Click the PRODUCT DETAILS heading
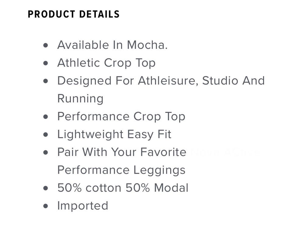The height and width of the screenshot is (228, 292). click(74, 14)
